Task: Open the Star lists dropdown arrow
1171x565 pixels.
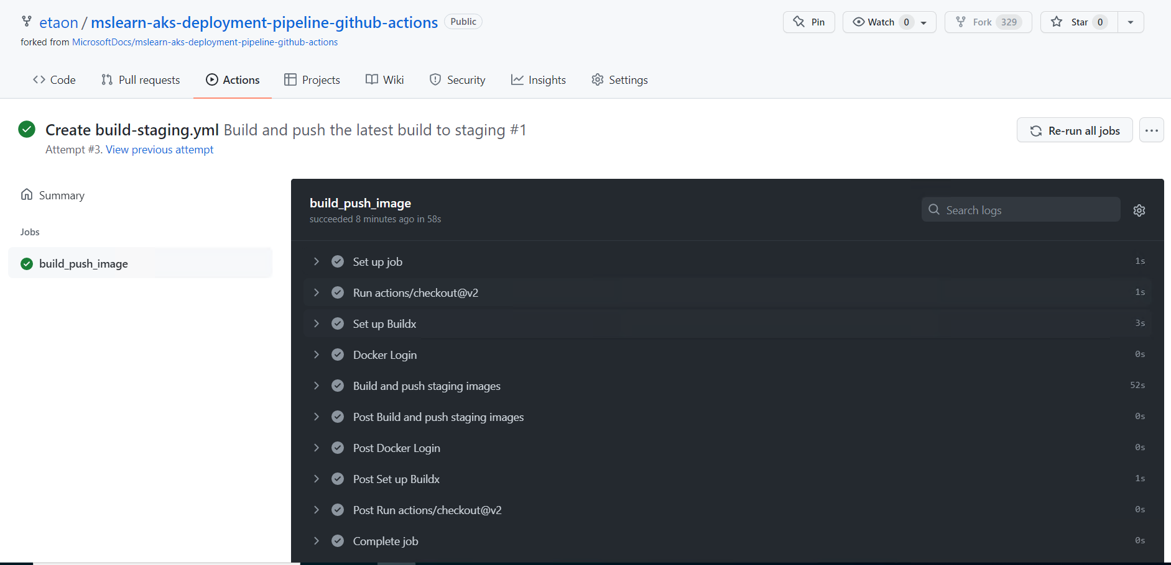Action: tap(1131, 22)
